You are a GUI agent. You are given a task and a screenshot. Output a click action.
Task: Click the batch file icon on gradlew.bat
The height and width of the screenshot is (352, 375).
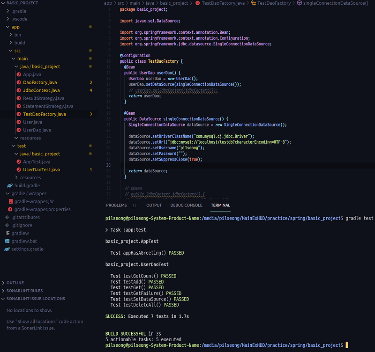pos(8,241)
